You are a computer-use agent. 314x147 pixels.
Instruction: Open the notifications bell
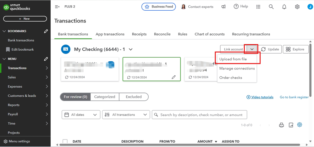point(284,7)
